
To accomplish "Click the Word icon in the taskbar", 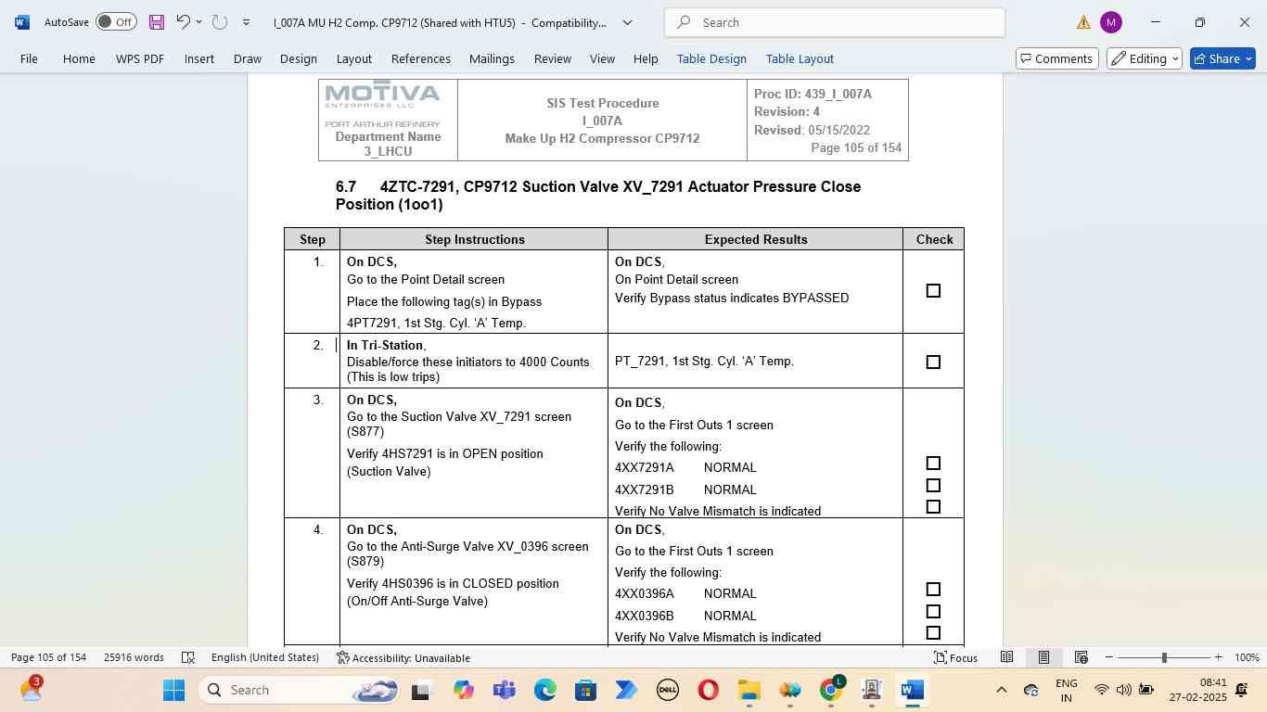I will pos(913,690).
